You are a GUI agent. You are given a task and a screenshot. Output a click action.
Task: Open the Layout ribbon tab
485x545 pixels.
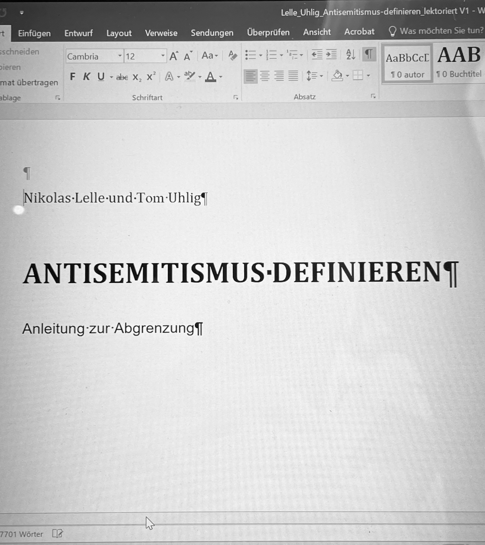[x=119, y=33]
